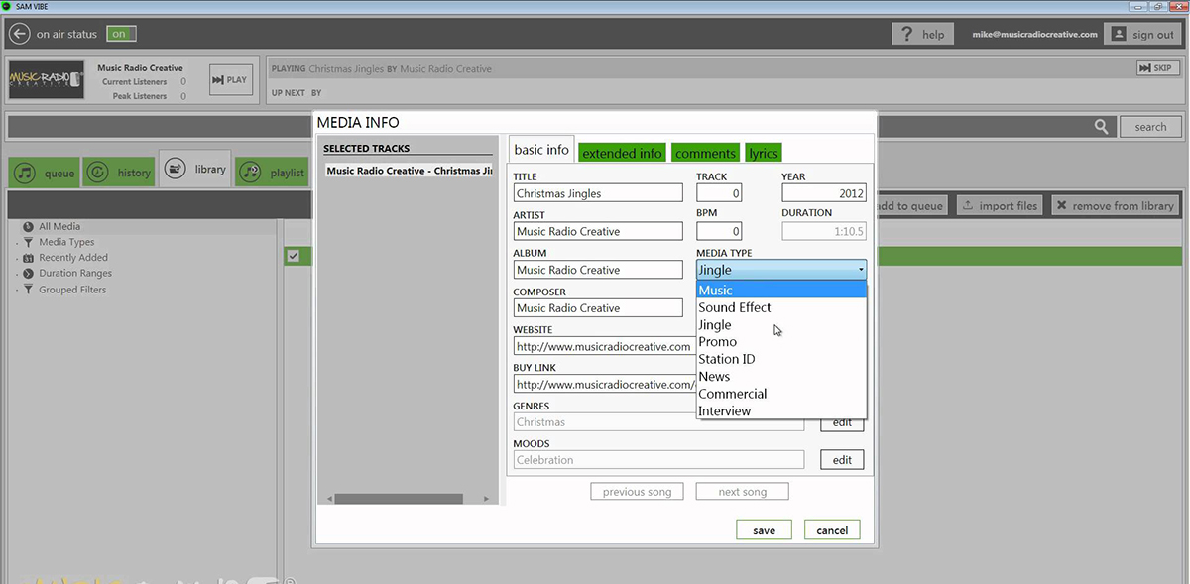Click the Composer input field
This screenshot has width=1190, height=584.
click(x=598, y=307)
